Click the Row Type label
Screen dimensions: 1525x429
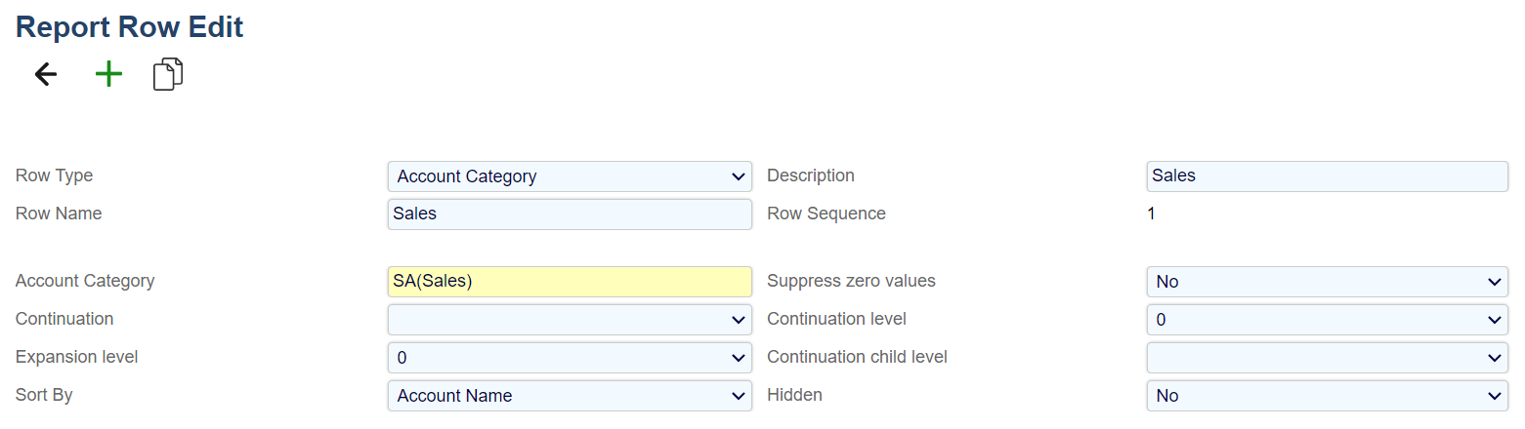pyautogui.click(x=55, y=175)
